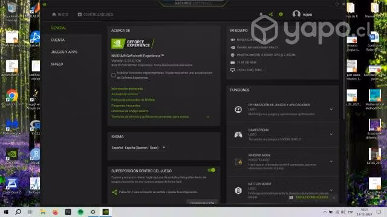Viewport: 387px width, 217px height.
Task: Open the Preguntas frecuentes link
Action: pos(126,105)
